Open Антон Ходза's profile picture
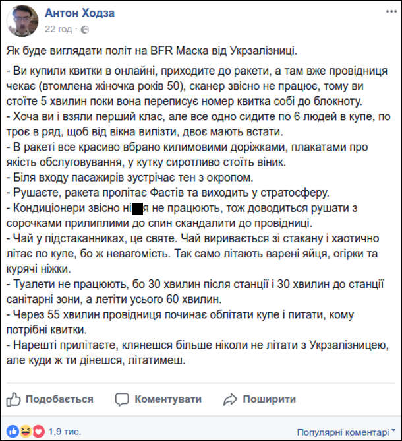 (x=22, y=20)
